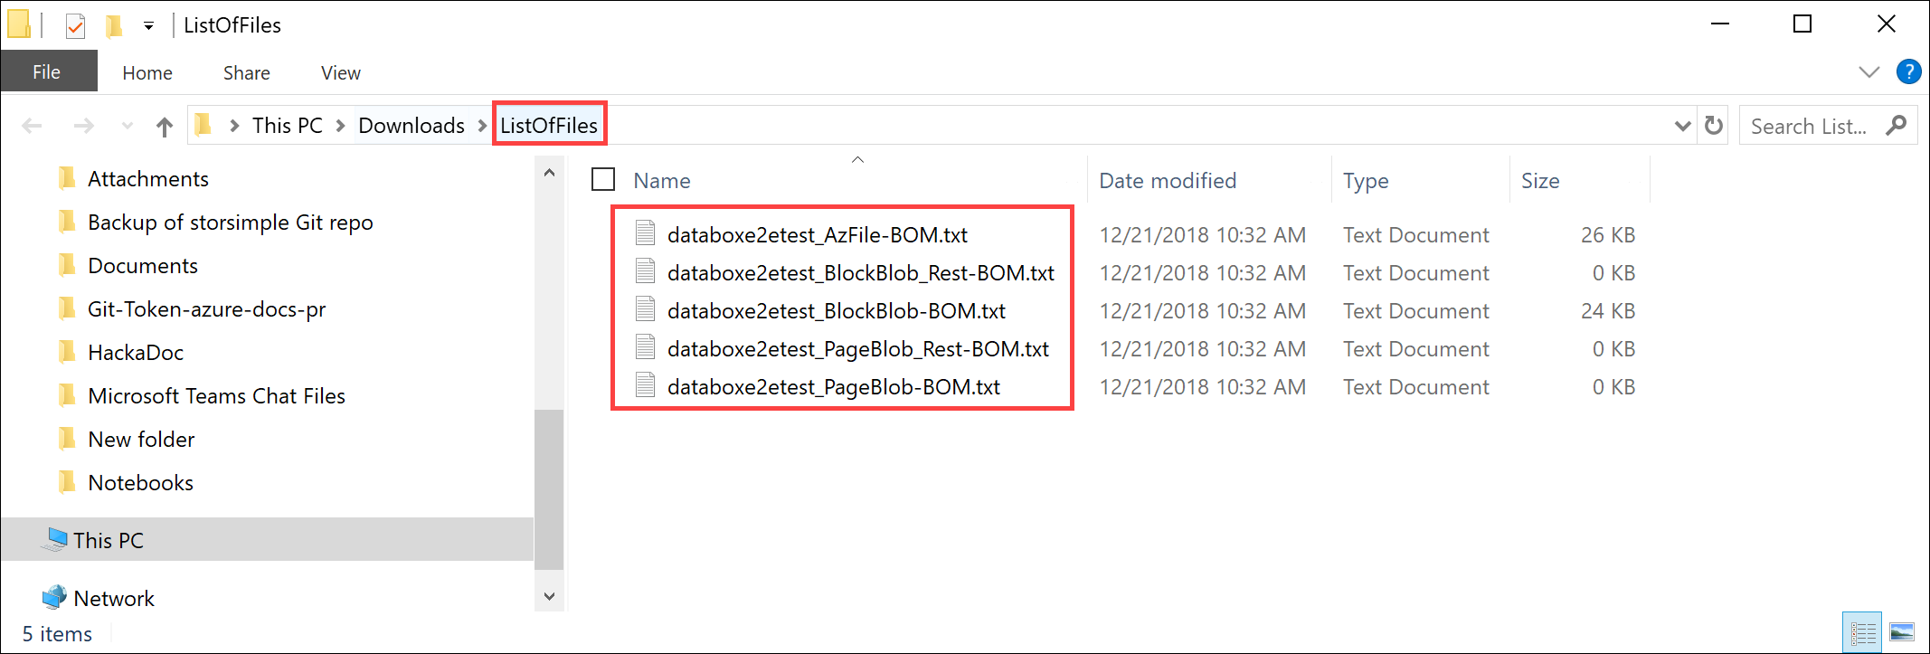Open Help via the question mark icon
This screenshot has height=654, width=1930.
click(x=1909, y=71)
